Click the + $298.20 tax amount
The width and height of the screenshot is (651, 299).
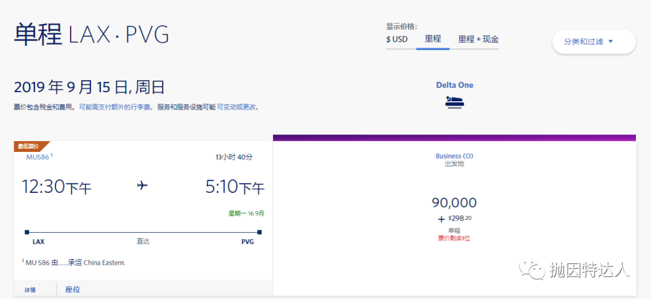pos(454,219)
